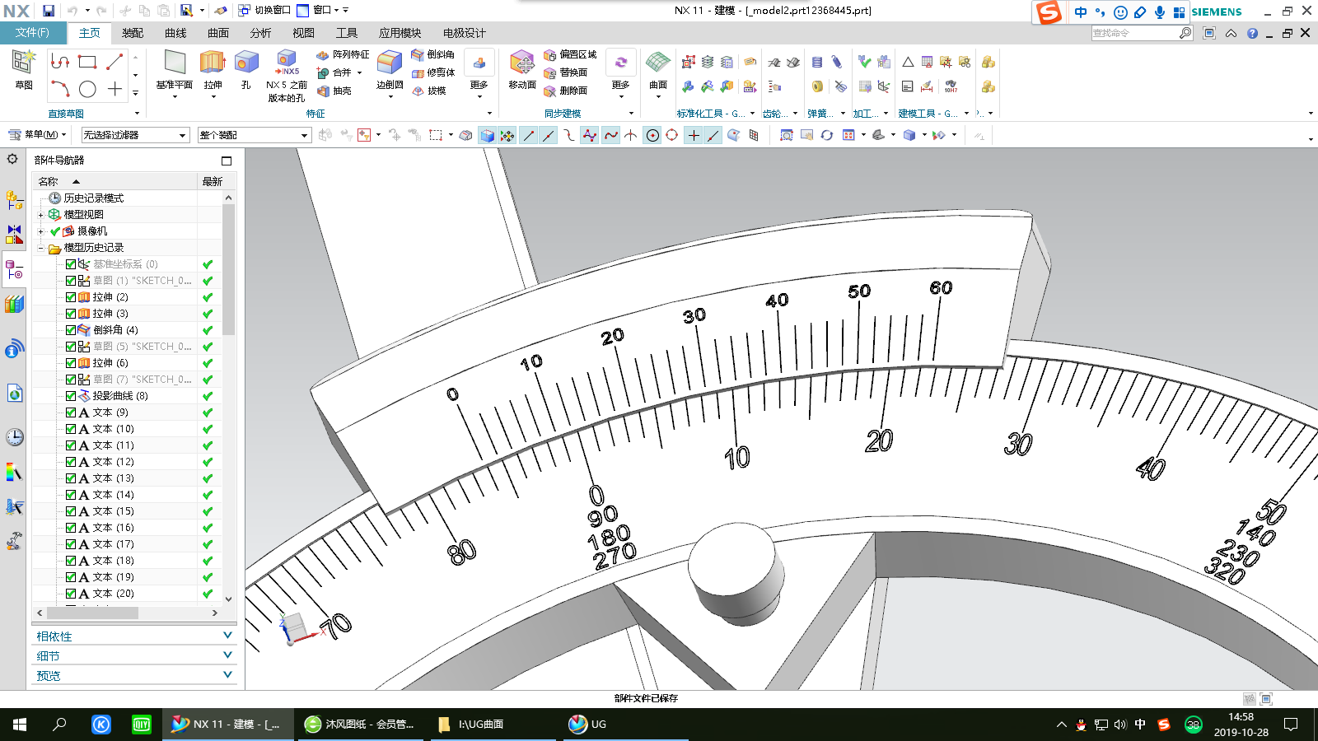Click the Move Face (移动面) icon
The height and width of the screenshot is (741, 1318).
(522, 63)
